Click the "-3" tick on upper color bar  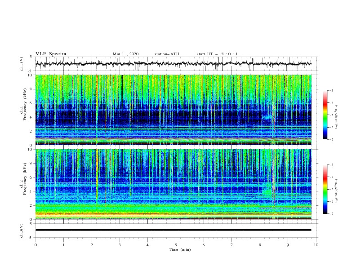pos(331,90)
